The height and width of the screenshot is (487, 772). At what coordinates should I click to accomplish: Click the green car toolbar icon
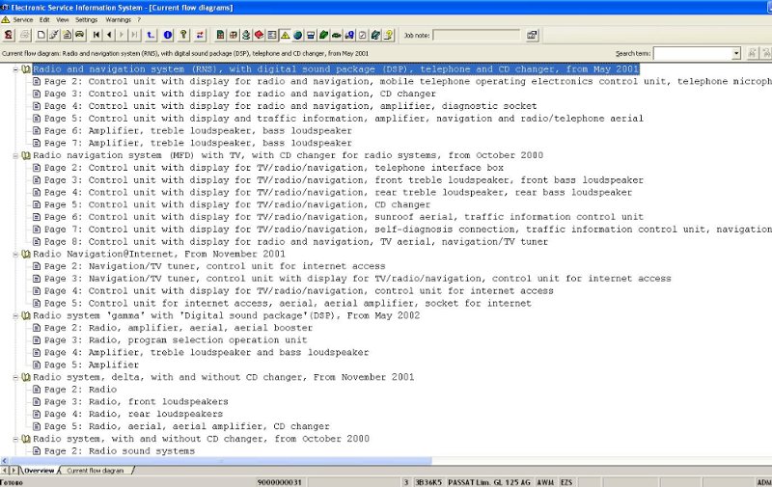337,35
